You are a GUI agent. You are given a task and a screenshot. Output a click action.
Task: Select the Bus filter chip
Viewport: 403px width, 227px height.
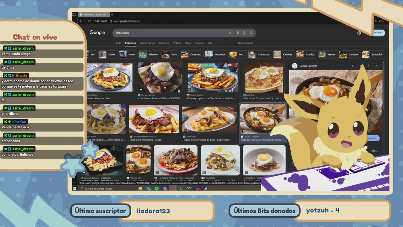[x=92, y=55]
